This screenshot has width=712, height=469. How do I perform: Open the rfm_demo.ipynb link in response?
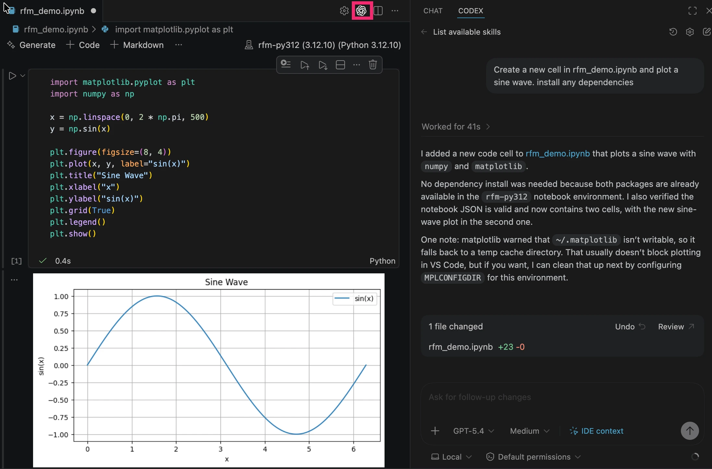(557, 154)
